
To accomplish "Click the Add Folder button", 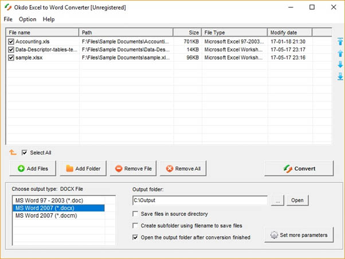I will pyautogui.click(x=83, y=168).
